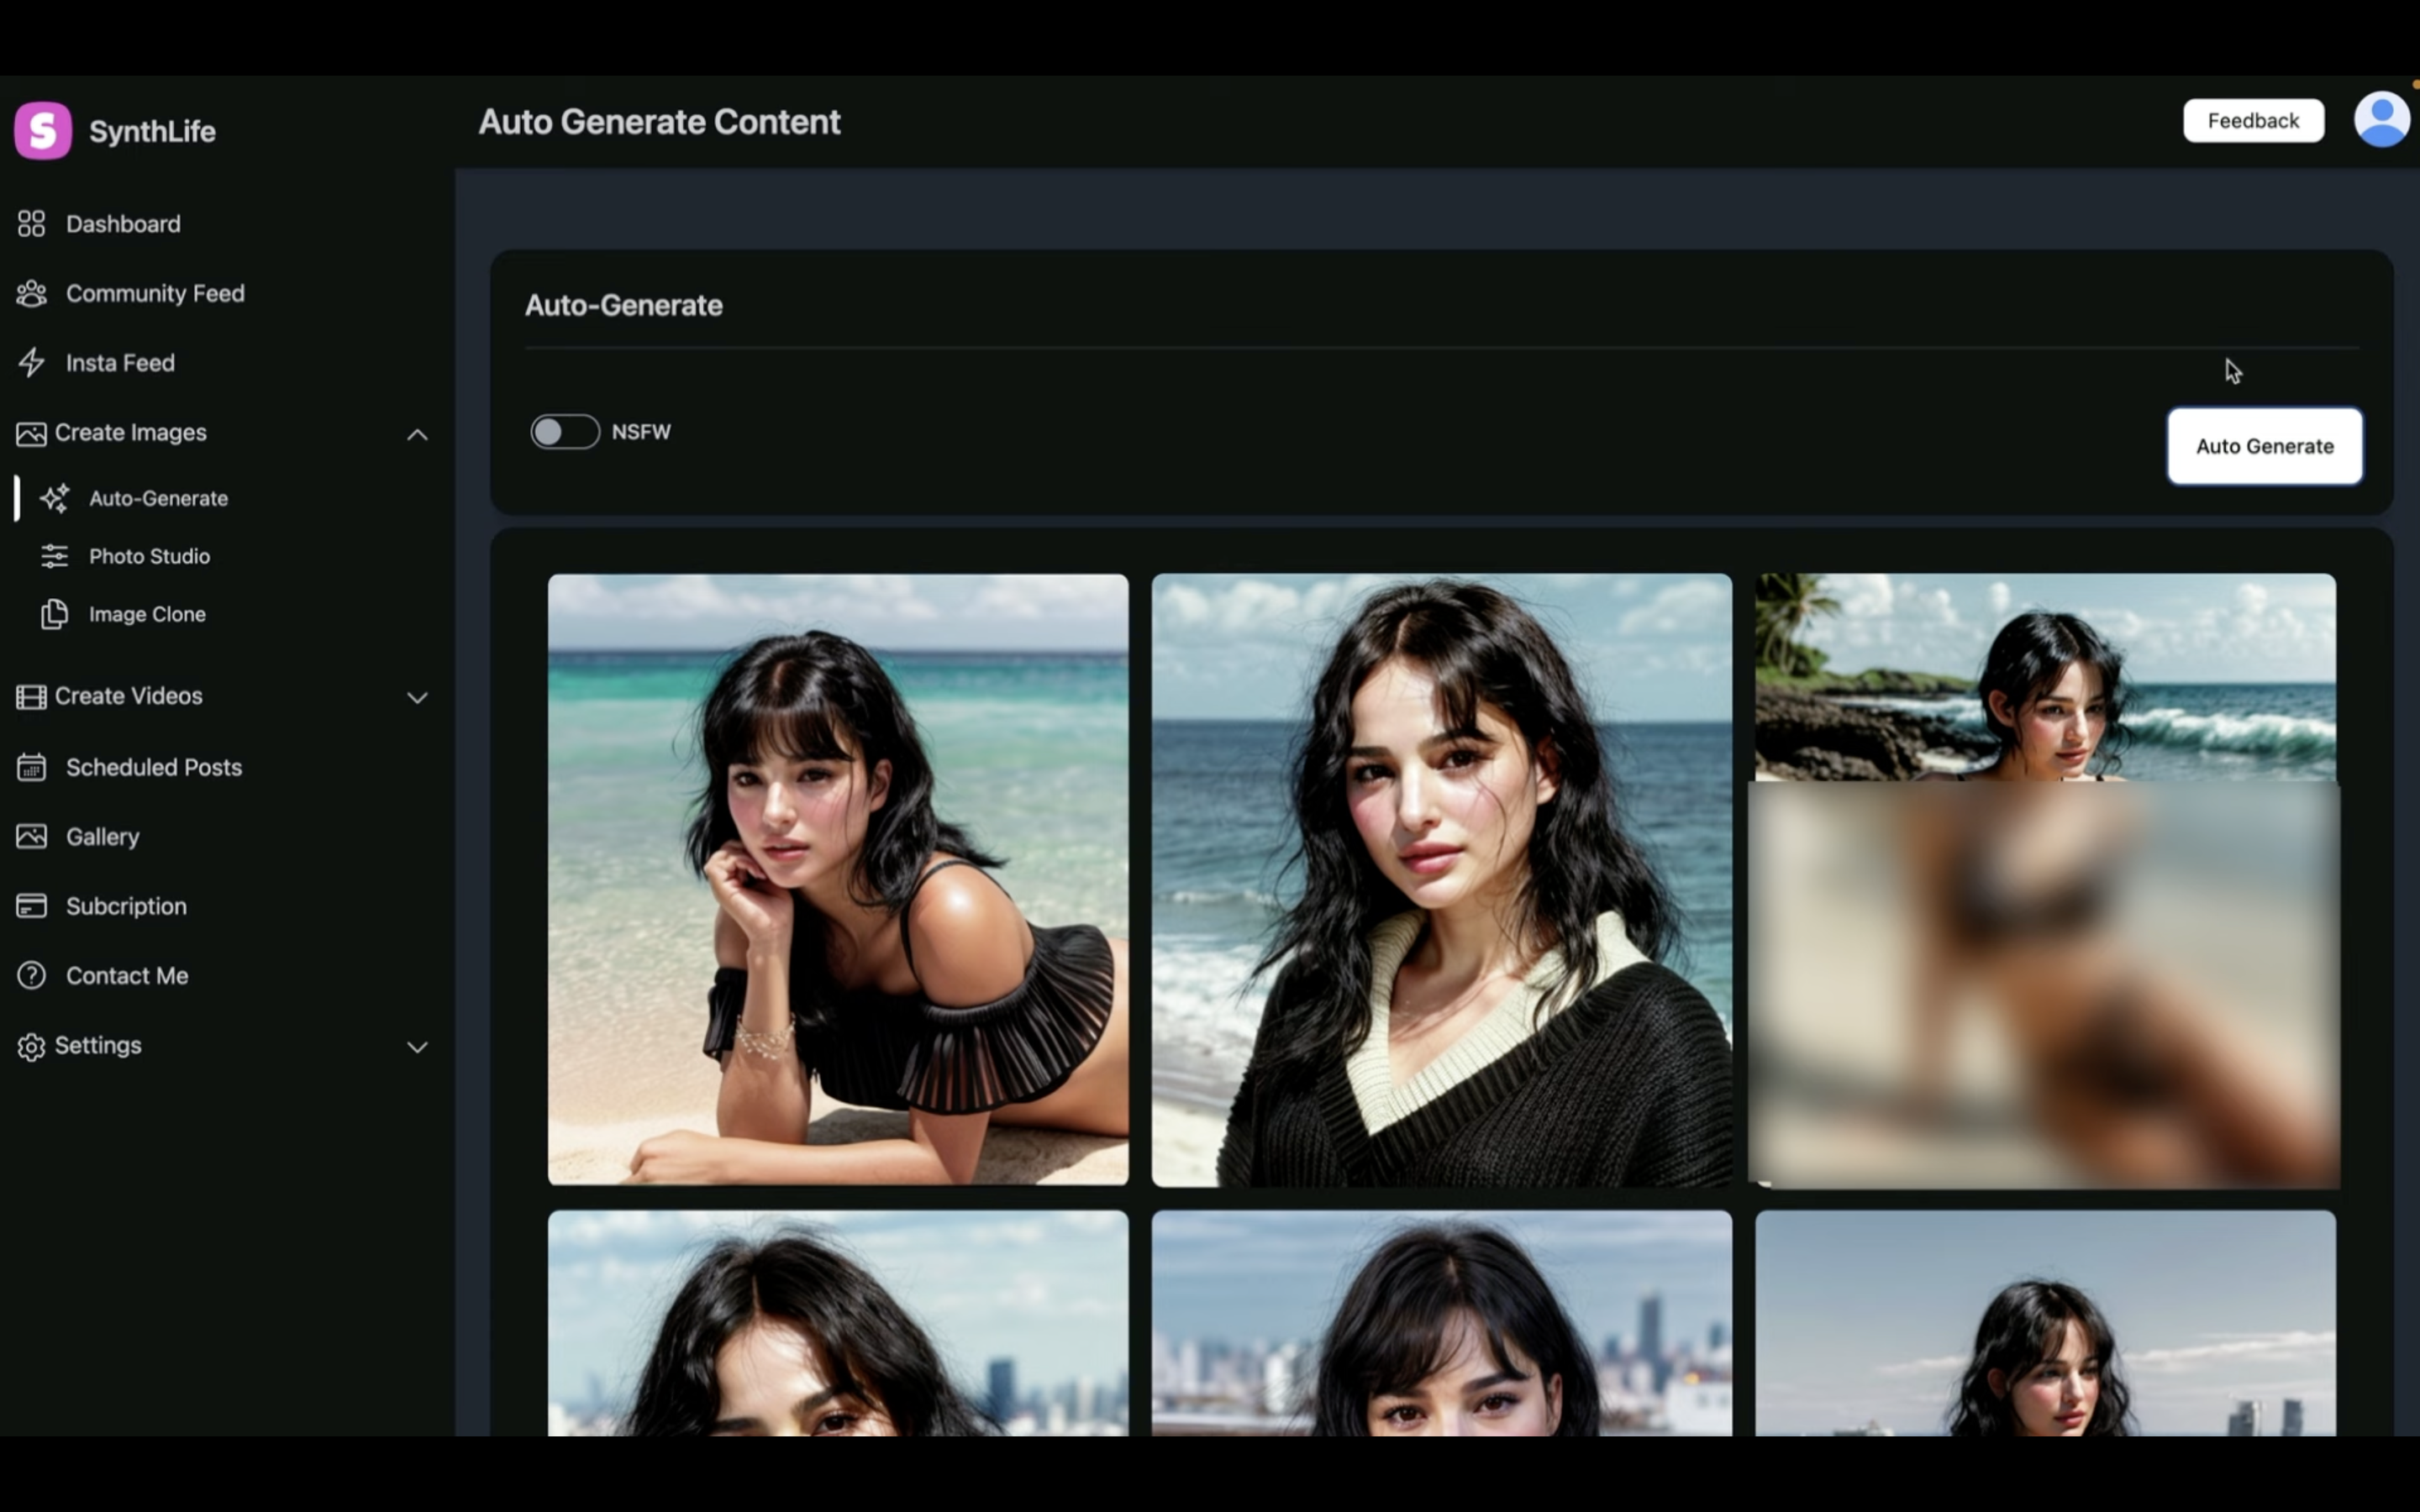This screenshot has width=2420, height=1512.
Task: Collapse the Create Images section chevron
Action: 417,434
